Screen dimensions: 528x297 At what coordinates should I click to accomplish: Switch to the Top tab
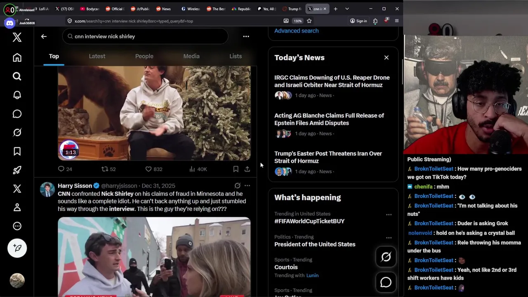pyautogui.click(x=54, y=57)
